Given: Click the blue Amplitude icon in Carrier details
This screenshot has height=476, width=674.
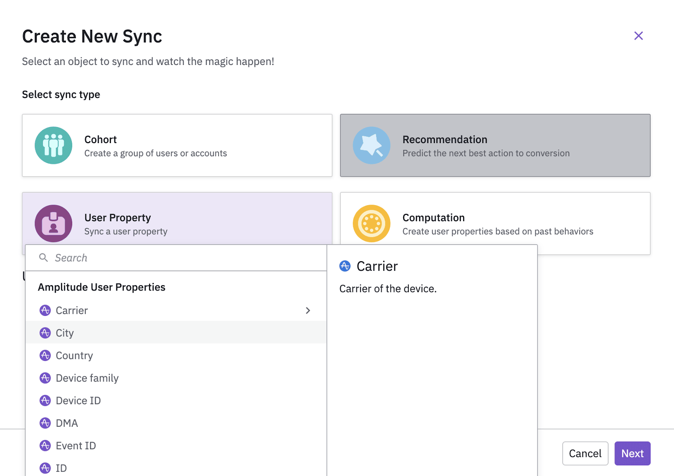Looking at the screenshot, I should pos(345,266).
